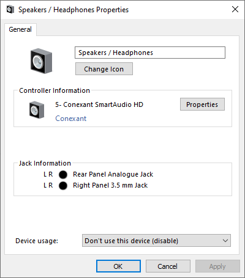Click the Device usage label
Image resolution: width=245 pixels, height=278 pixels.
37,241
